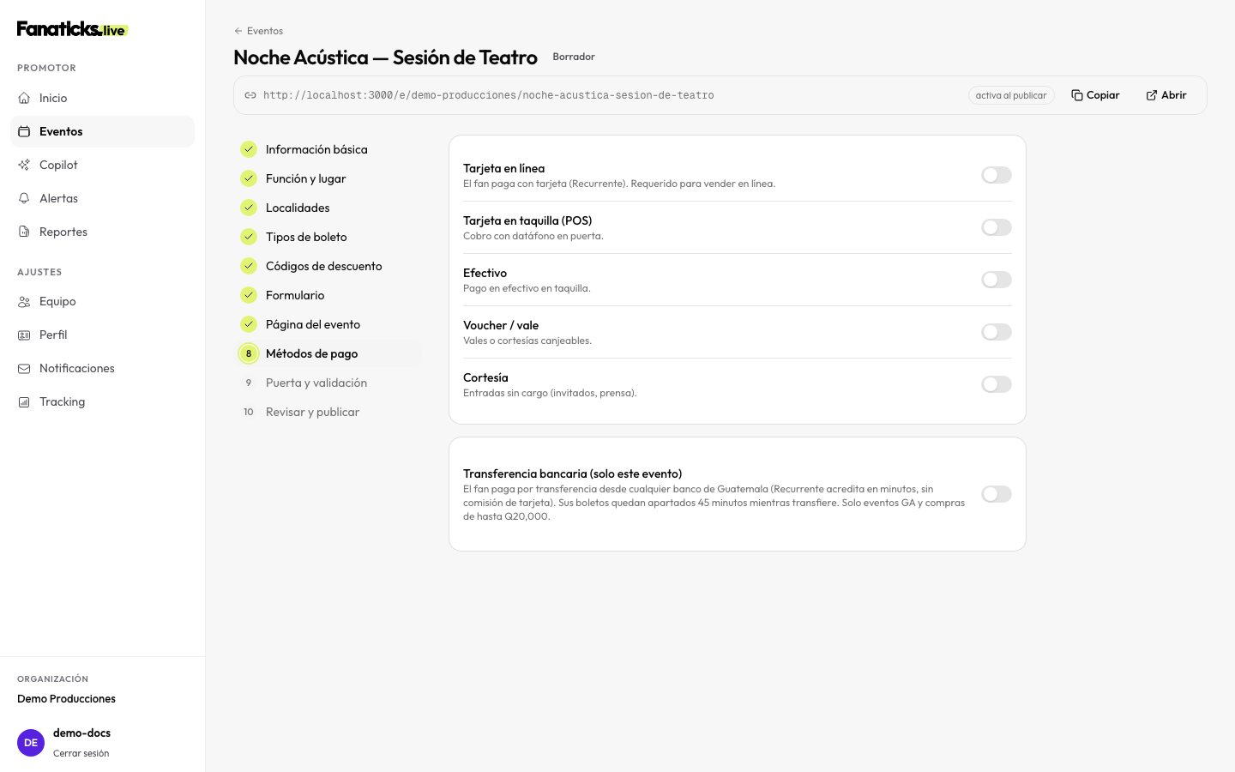The width and height of the screenshot is (1235, 772).
Task: Click Cerrar sesión to log out
Action: [81, 753]
